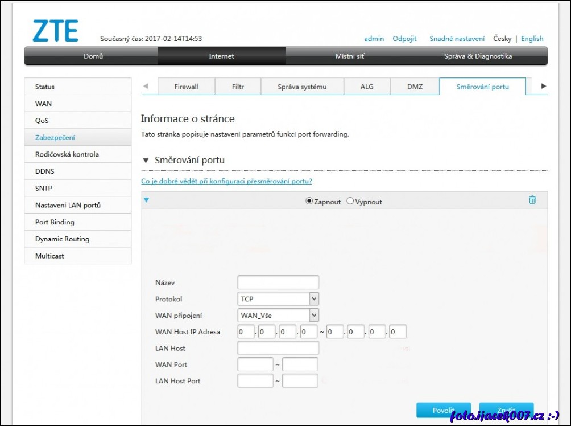Viewport: 571px width, 426px height.
Task: Open port forwarding configuration help link
Action: click(x=226, y=181)
